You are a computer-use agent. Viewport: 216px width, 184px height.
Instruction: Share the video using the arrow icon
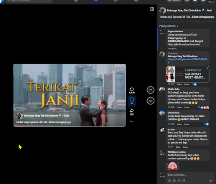(132, 111)
